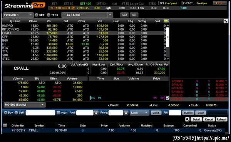
Task: Select order row 75100217 CPALL
Action: pos(114,130)
